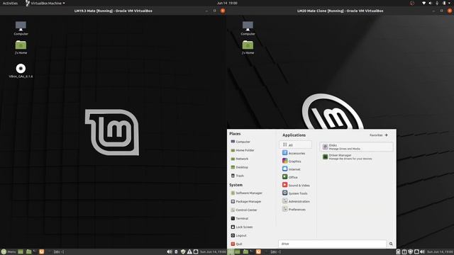This screenshot has height=255, width=454.
Task: Switch to Favorites view
Action: 378,135
